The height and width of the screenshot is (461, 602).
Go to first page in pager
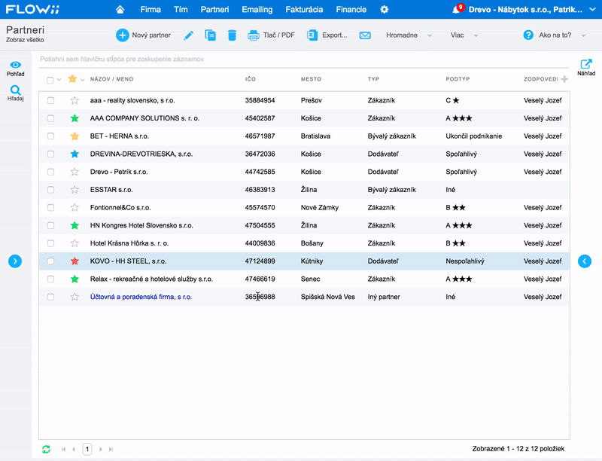click(64, 449)
